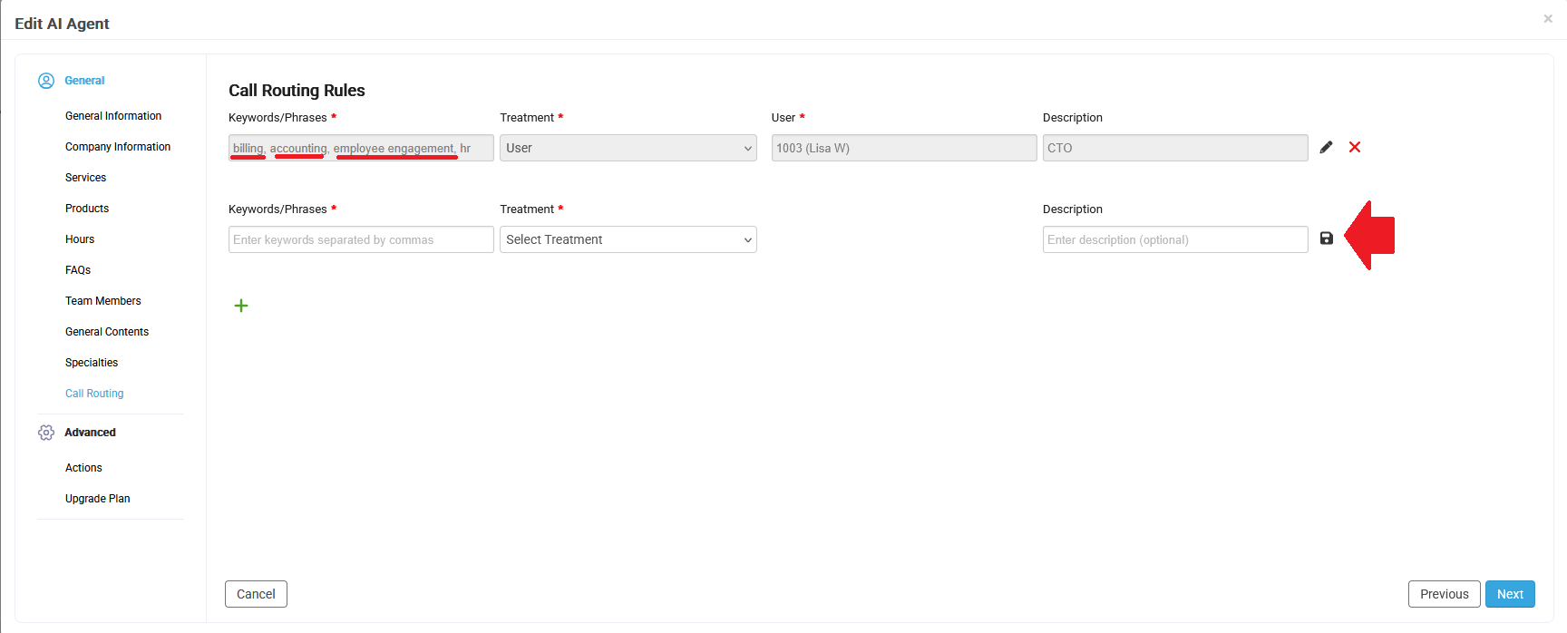Add a new routing rule with green plus
Viewport: 1567px width, 633px height.
click(x=241, y=306)
